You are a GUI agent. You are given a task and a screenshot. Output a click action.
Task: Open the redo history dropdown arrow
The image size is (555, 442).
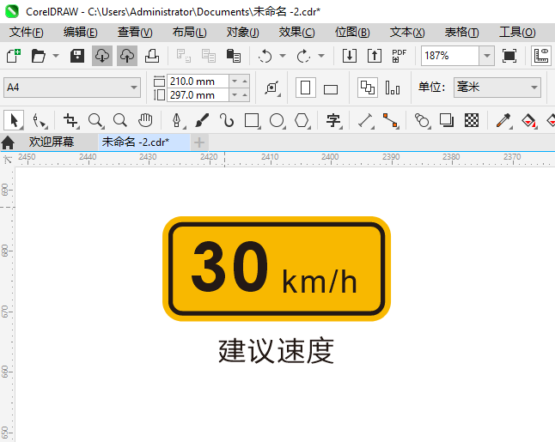(x=321, y=56)
